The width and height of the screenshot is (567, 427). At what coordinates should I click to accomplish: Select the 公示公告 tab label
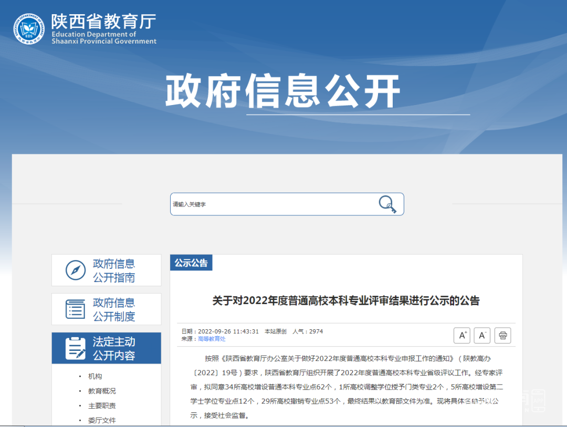point(191,263)
